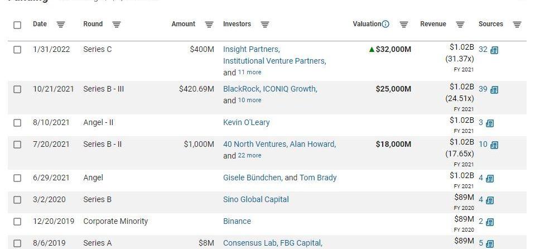The width and height of the screenshot is (535, 249).
Task: Select the 8/10/2021 Angel - II row checkbox
Action: click(x=17, y=123)
